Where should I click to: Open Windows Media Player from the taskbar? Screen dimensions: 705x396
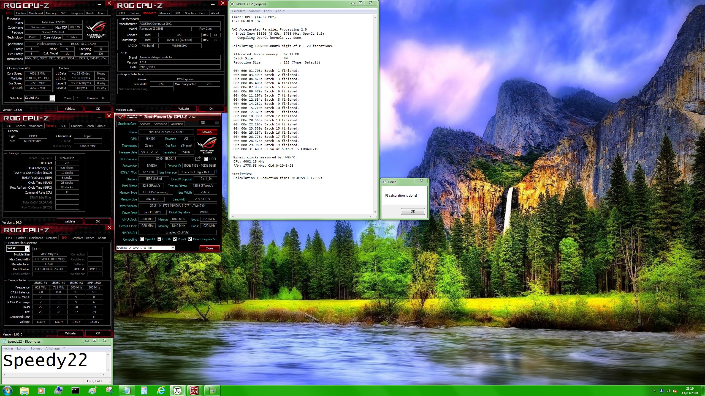(x=41, y=391)
